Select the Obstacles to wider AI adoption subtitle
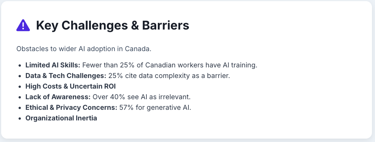The image size is (375, 142). coord(84,49)
